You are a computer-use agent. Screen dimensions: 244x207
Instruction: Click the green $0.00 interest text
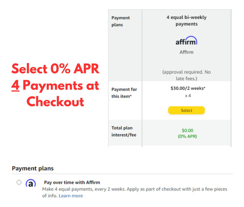[x=187, y=131]
